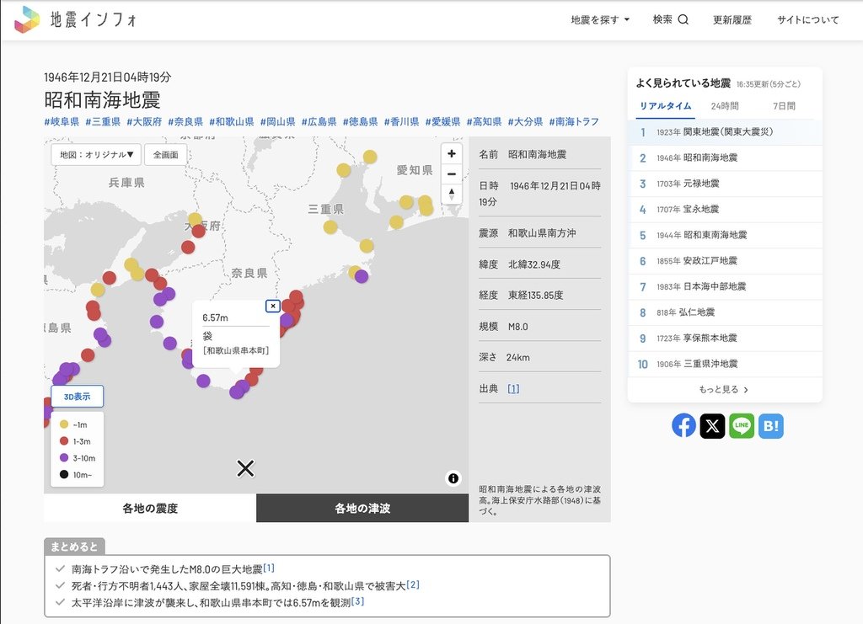
Task: Select the 7日間 ranking tab
Action: (784, 106)
